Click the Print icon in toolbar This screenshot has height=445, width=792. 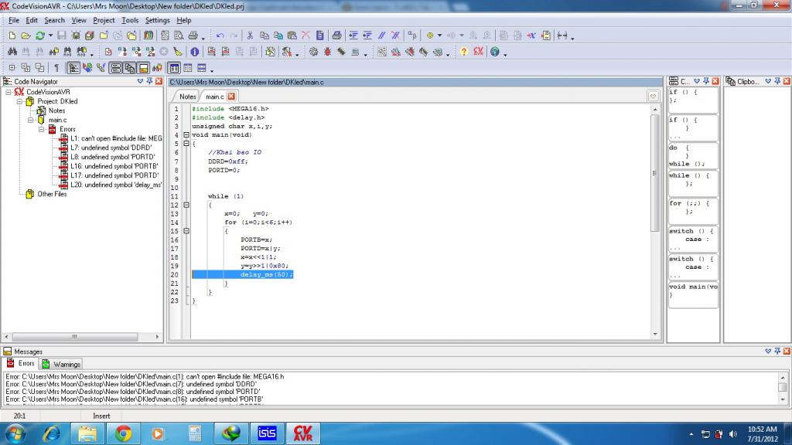(336, 36)
